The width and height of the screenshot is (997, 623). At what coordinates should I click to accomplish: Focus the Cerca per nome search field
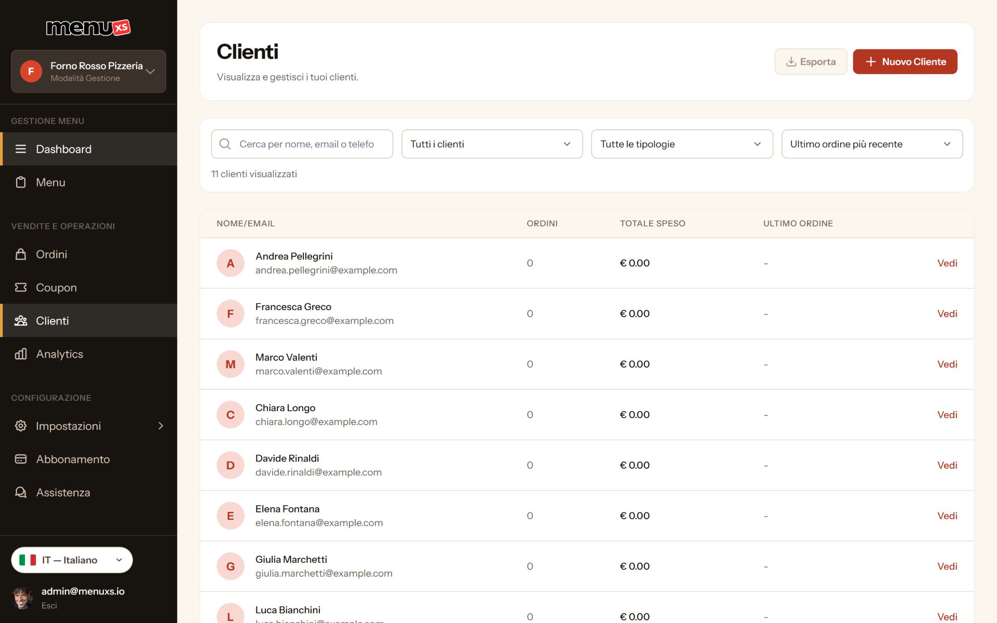tap(302, 144)
